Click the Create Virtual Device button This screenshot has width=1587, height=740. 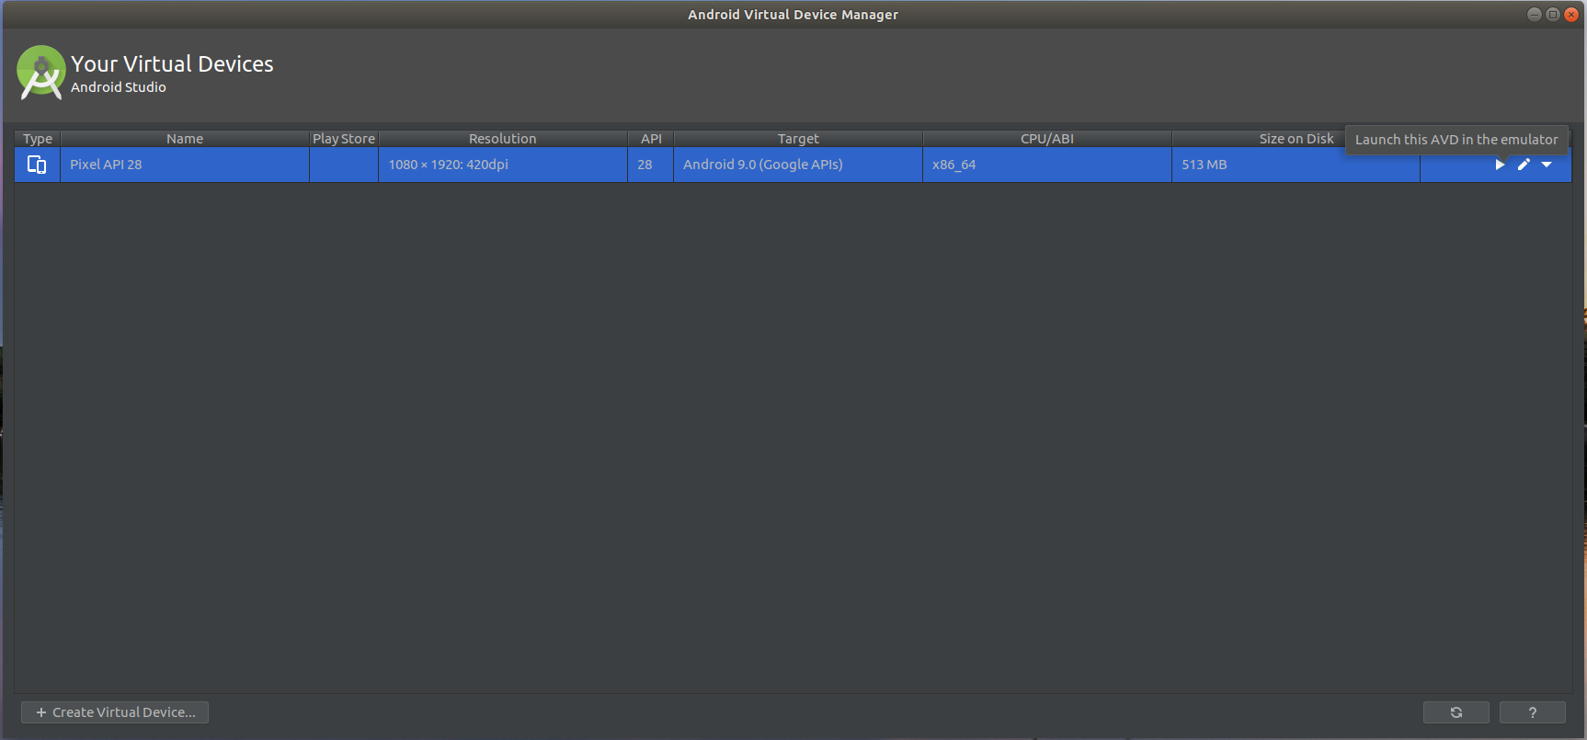click(115, 712)
